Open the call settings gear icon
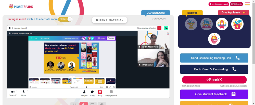 [10, 28]
